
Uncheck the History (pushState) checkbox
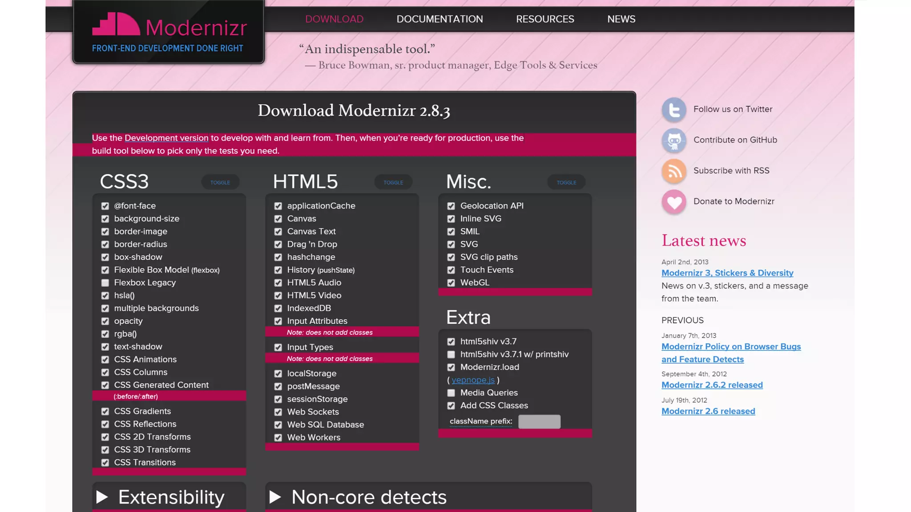pos(278,270)
